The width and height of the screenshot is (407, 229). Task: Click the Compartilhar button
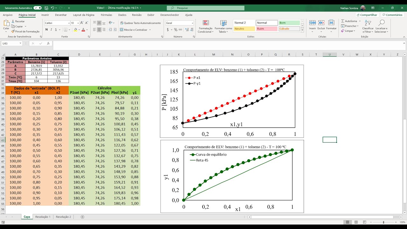367,15
